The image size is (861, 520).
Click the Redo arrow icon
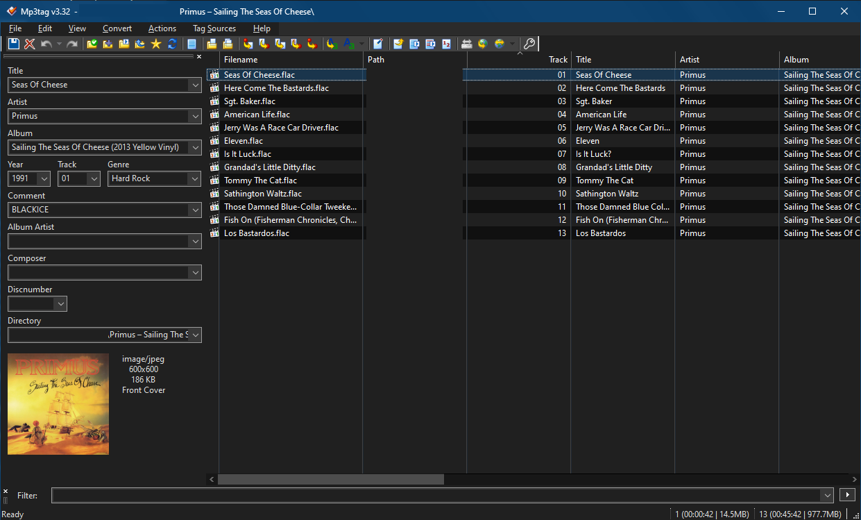click(x=71, y=44)
